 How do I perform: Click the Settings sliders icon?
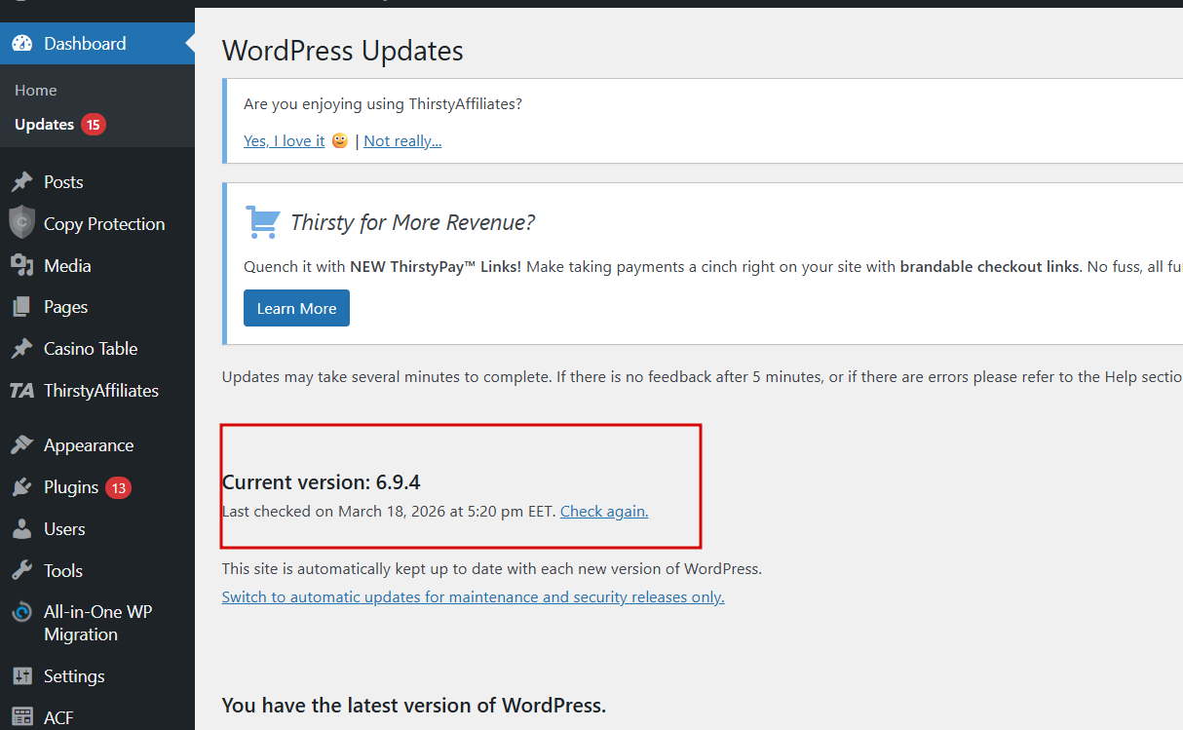pos(21,676)
